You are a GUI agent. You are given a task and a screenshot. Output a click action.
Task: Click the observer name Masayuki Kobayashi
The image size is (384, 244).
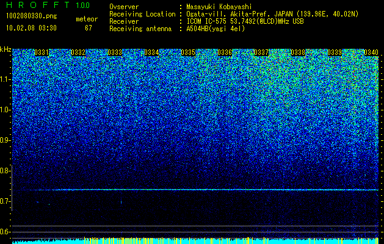[x=219, y=7]
